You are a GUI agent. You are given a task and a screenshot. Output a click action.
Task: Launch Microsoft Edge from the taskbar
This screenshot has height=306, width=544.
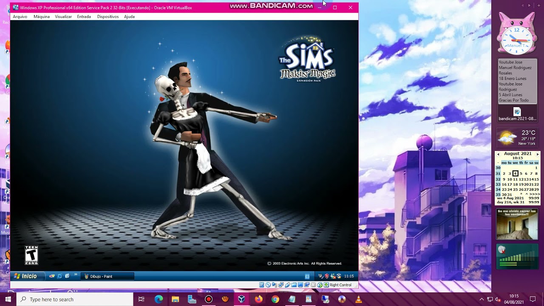click(x=159, y=299)
